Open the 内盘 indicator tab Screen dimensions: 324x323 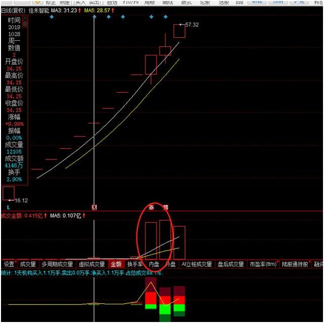(154, 264)
